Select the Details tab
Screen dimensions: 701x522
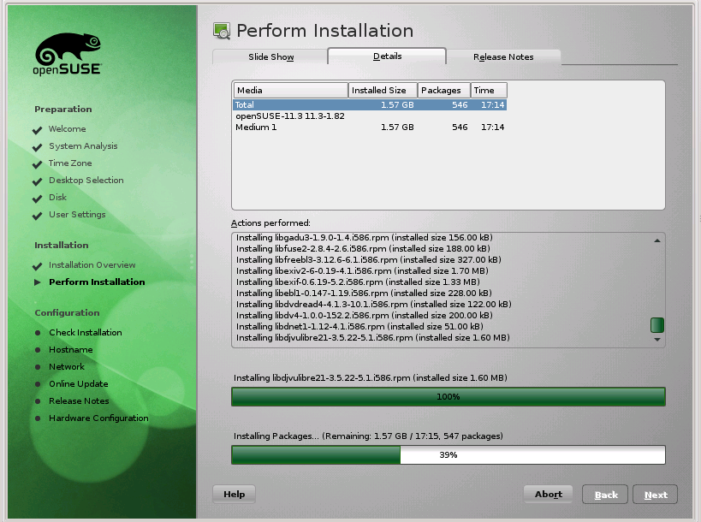[x=387, y=56]
